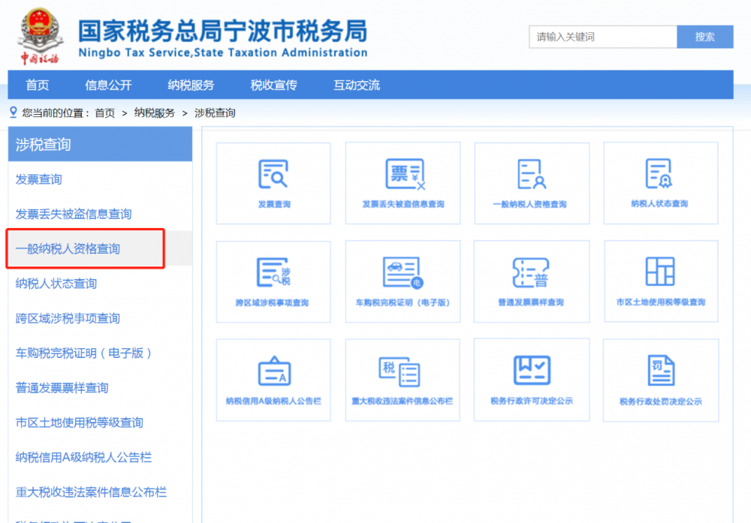This screenshot has width=751, height=523.
Task: Switch to the 信息公开 menu tab
Action: [x=110, y=85]
